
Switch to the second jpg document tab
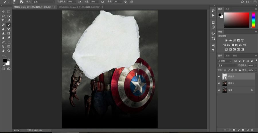point(81,7)
